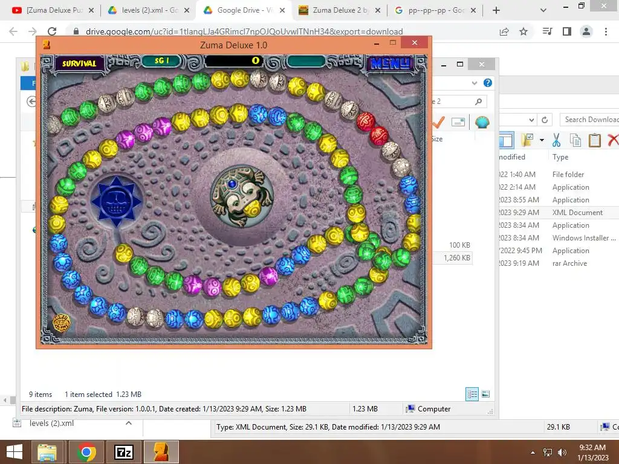The height and width of the screenshot is (464, 619).
Task: Select the Windows Installer row
Action: tap(559, 237)
